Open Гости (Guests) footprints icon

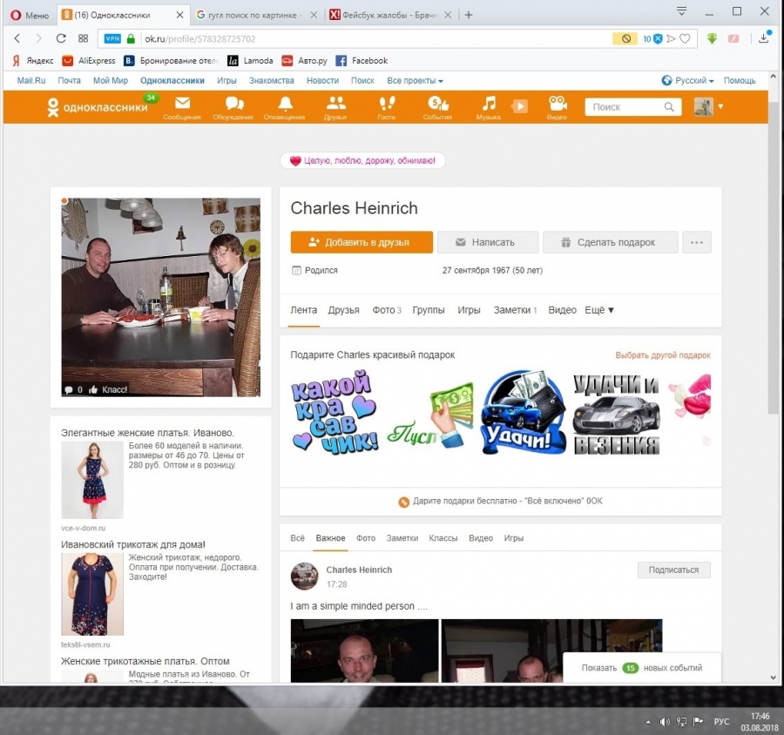(x=387, y=106)
